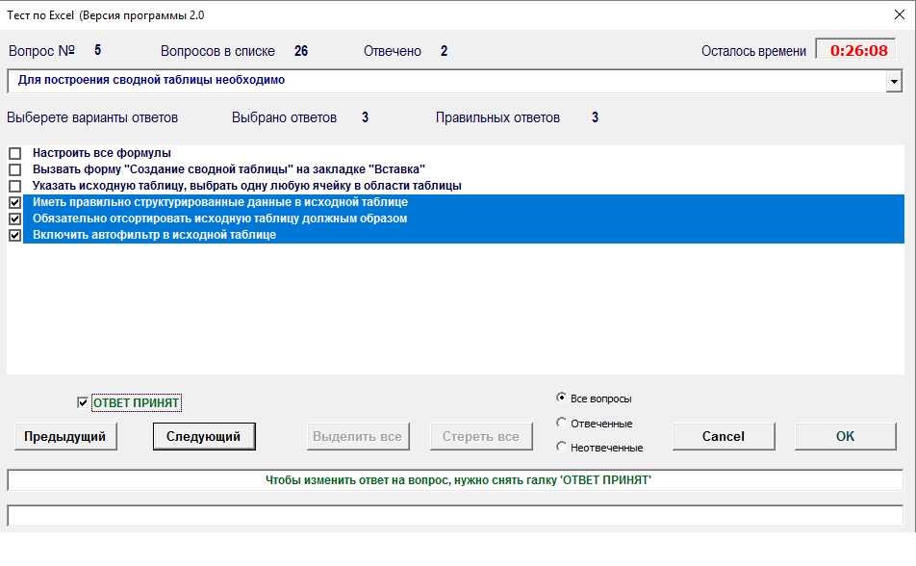
Task: Select answer text 'Настроить все формулы'
Action: 102,153
